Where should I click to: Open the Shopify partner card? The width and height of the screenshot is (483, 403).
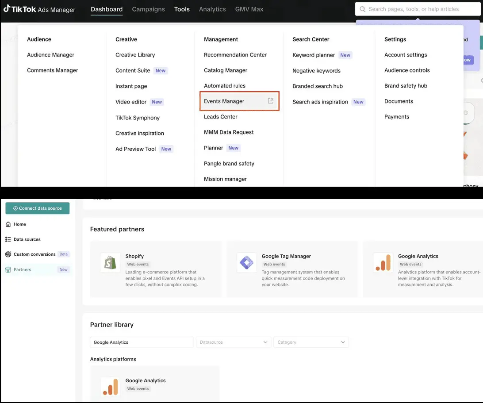tap(156, 269)
